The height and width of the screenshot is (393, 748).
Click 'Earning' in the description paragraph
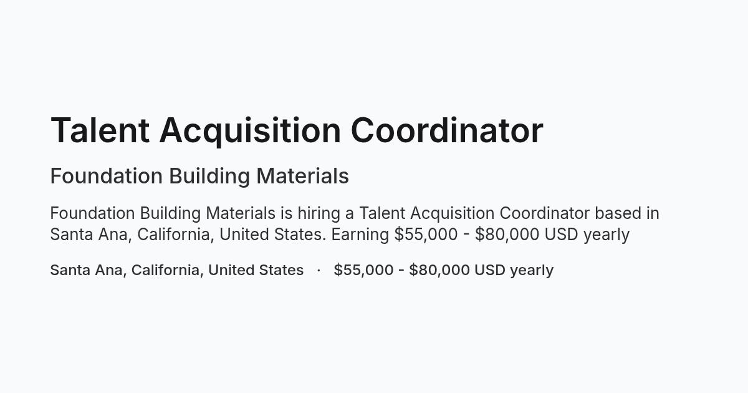tap(360, 235)
